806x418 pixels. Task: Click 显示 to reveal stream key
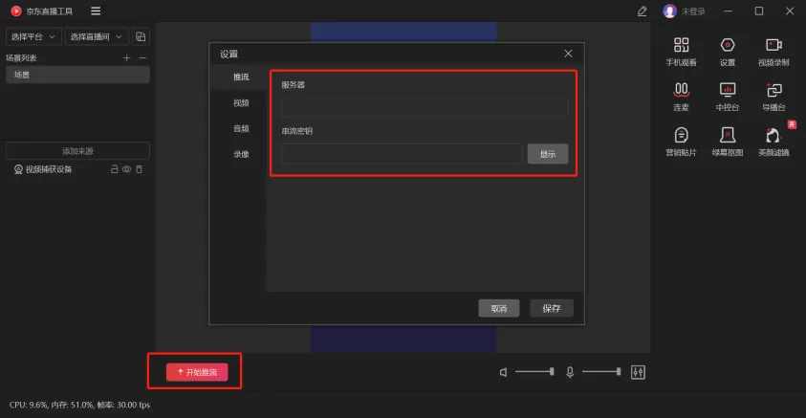[x=548, y=154]
